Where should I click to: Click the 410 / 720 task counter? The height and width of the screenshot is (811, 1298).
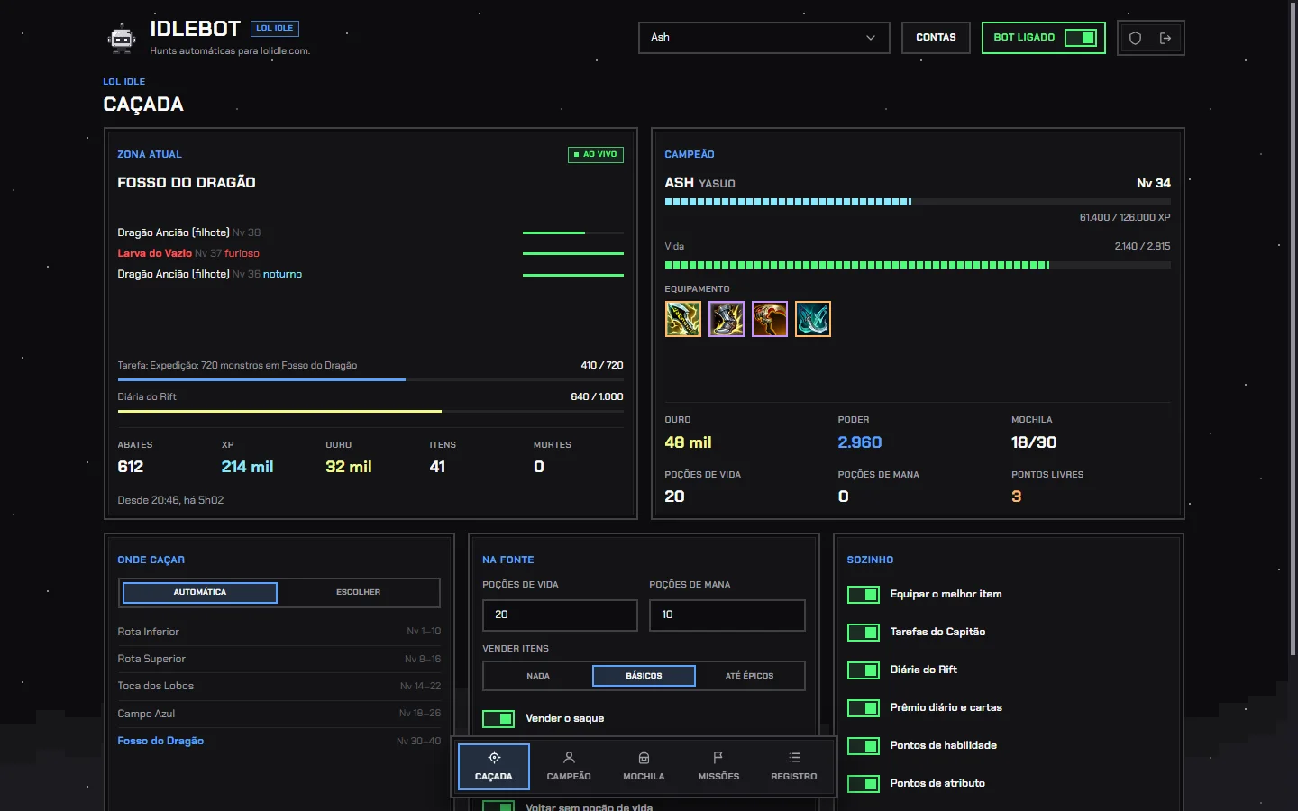point(602,365)
